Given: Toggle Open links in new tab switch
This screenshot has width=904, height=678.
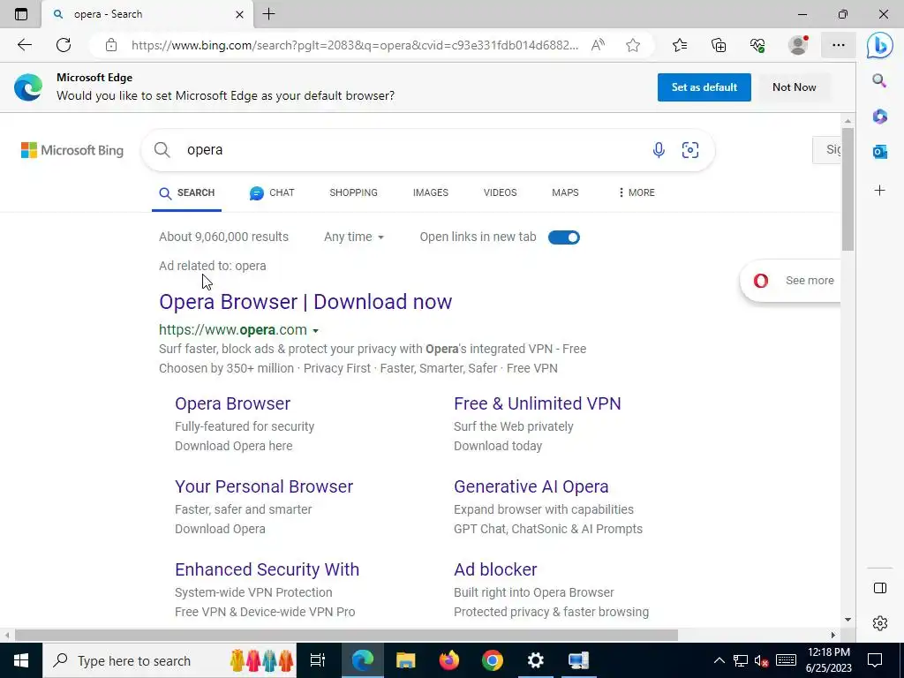Looking at the screenshot, I should pos(564,237).
